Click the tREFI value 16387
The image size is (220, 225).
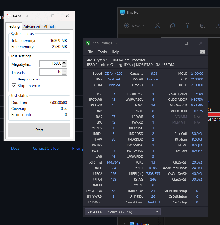click(x=153, y=168)
